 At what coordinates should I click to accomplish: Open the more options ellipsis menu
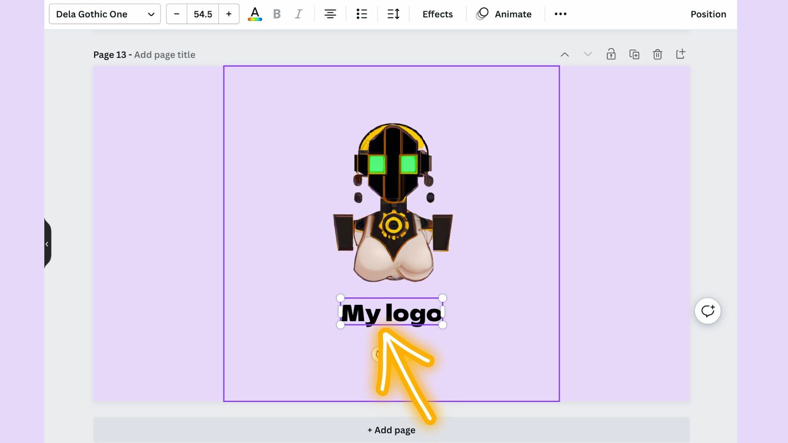click(561, 14)
